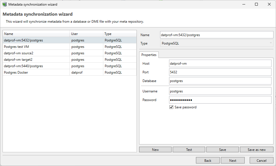The height and width of the screenshot is (166, 276).
Task: Cancel the synchronization wizard
Action: point(261,160)
